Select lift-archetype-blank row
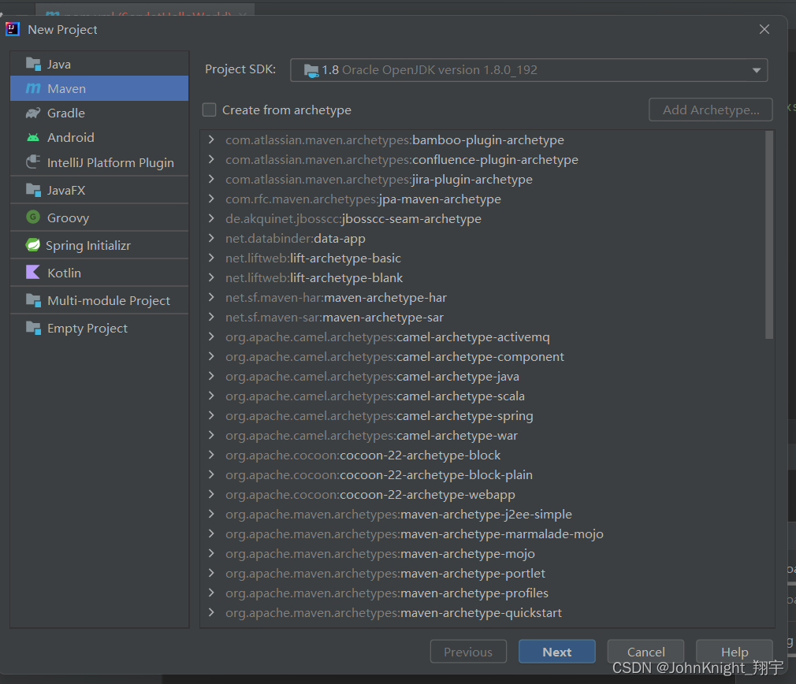The height and width of the screenshot is (684, 796). coord(482,277)
